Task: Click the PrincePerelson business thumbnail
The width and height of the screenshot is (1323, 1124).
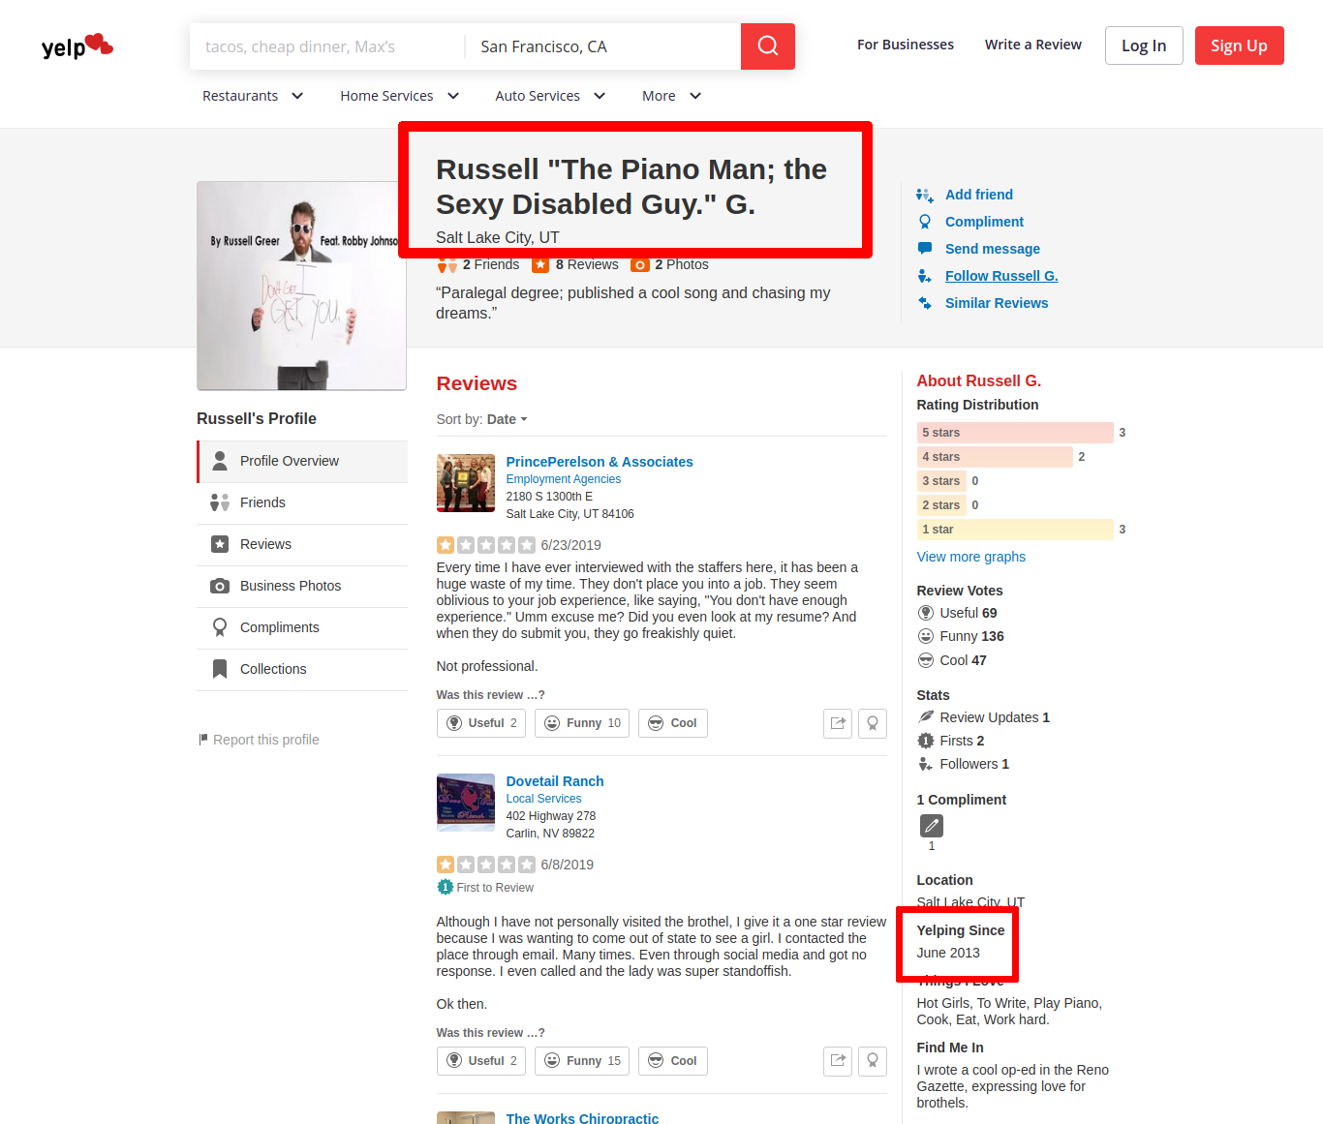Action: [466, 483]
